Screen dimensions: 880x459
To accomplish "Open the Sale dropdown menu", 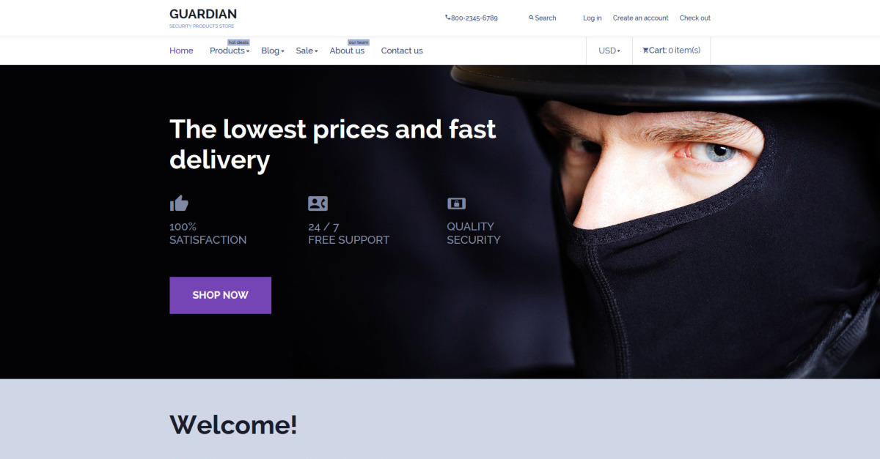I will (x=307, y=51).
